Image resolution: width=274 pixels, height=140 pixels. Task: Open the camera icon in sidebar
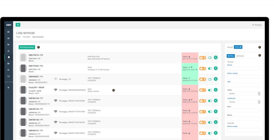tap(9, 63)
